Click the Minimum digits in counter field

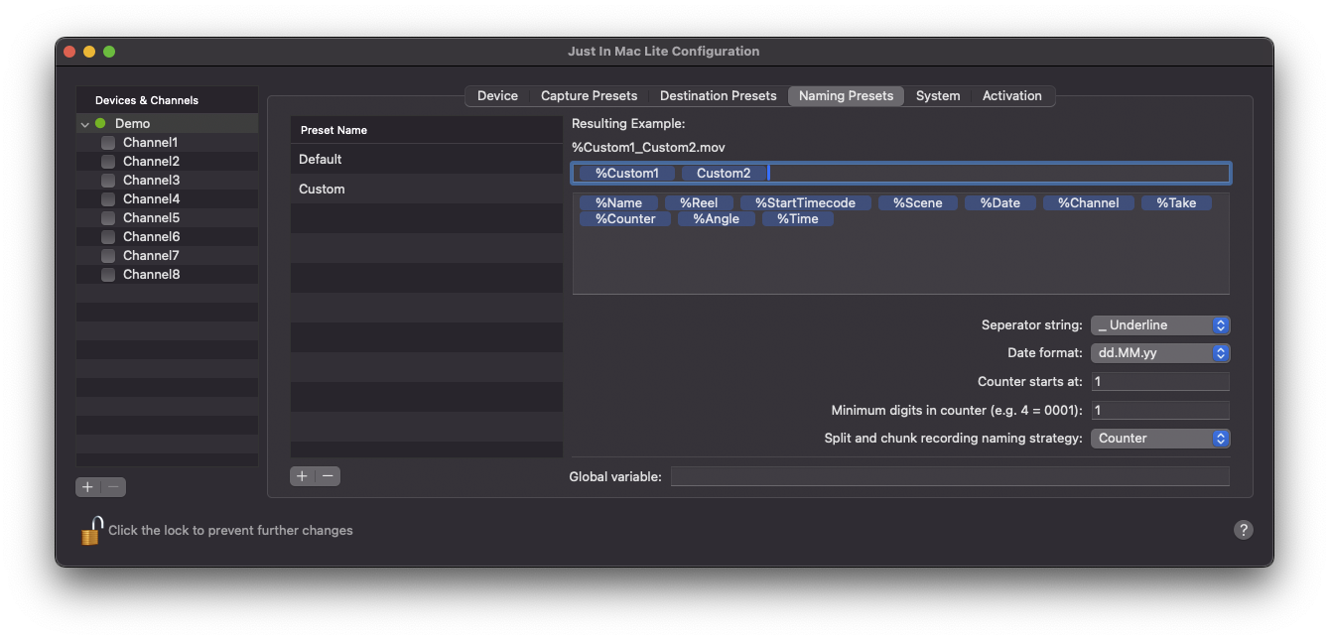click(1160, 410)
